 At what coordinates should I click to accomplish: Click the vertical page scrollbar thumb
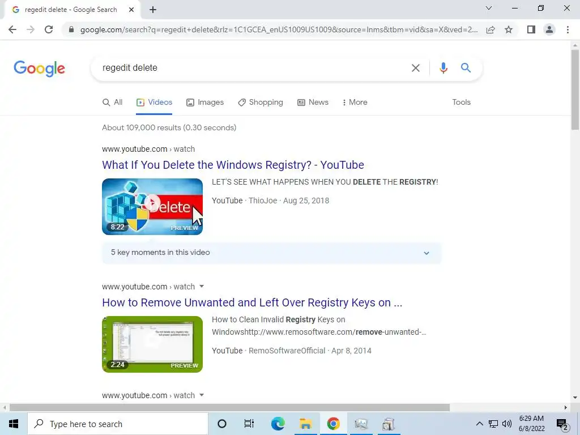pos(575,90)
